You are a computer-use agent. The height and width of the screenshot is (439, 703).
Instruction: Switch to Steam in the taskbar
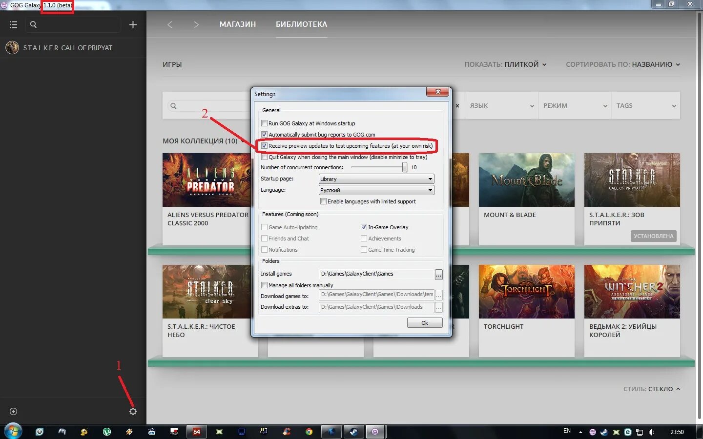[x=354, y=432]
